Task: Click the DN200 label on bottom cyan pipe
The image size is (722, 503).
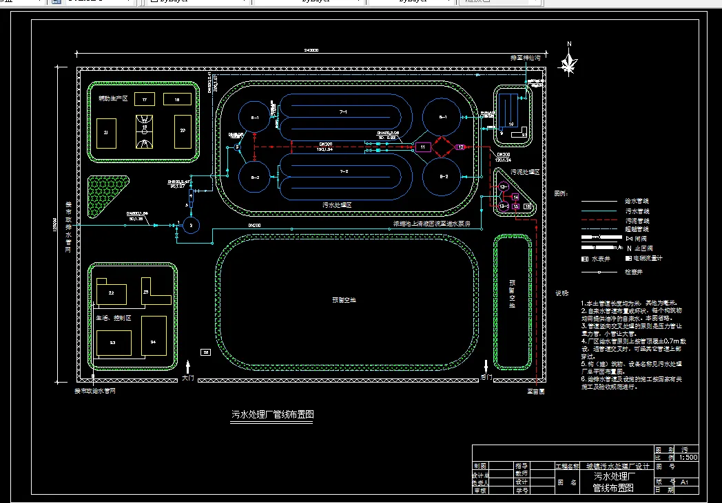Action: click(x=255, y=225)
